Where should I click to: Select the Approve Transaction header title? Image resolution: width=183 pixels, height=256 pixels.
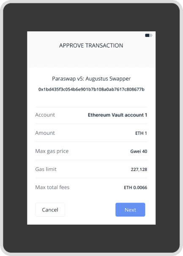pos(91,45)
